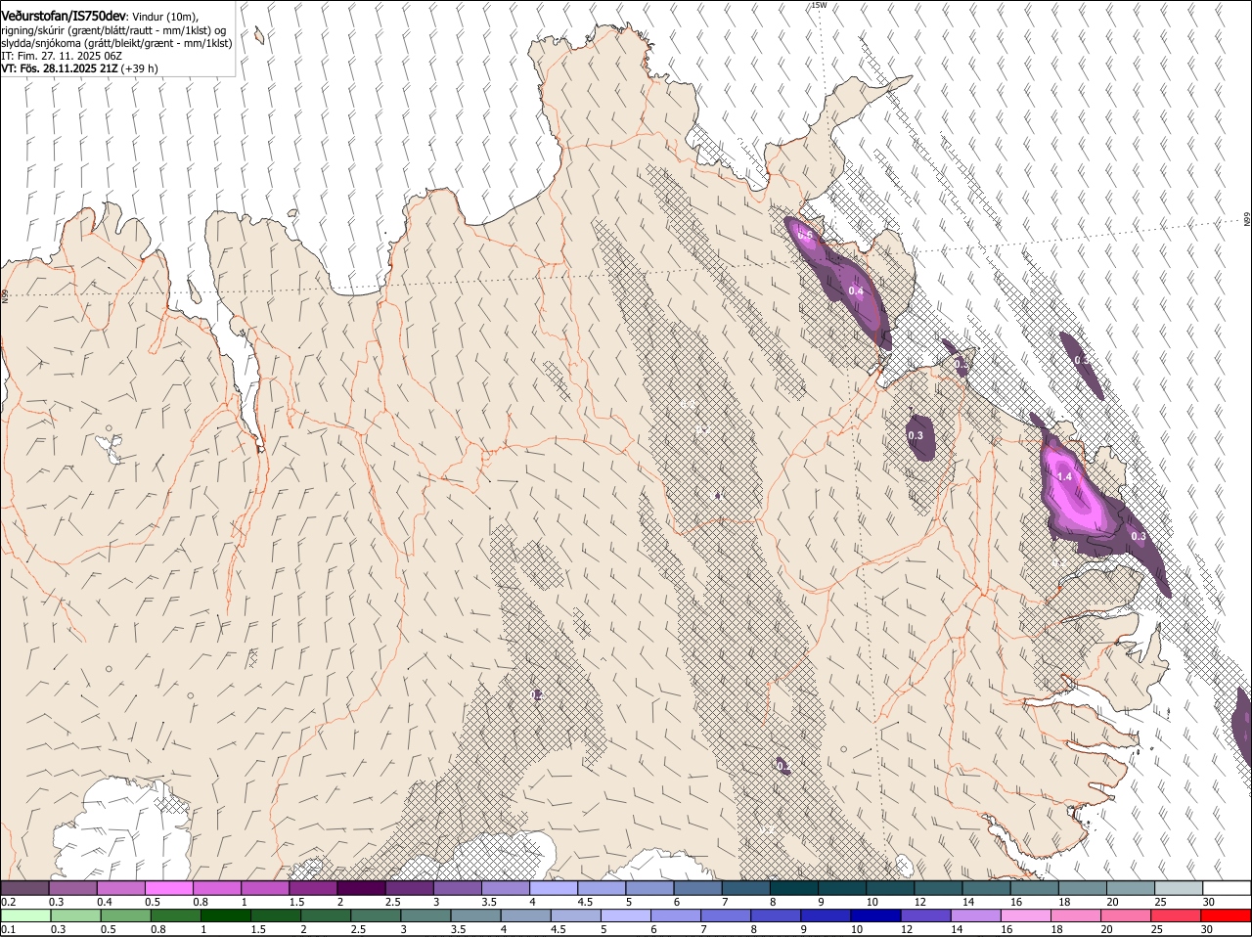Click the 0.6 precipitation label in the northern purple band
Viewport: 1252px width, 937px height.
[x=805, y=235]
